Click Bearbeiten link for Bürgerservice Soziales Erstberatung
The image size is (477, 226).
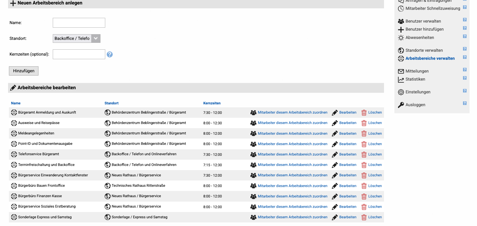pyautogui.click(x=348, y=207)
